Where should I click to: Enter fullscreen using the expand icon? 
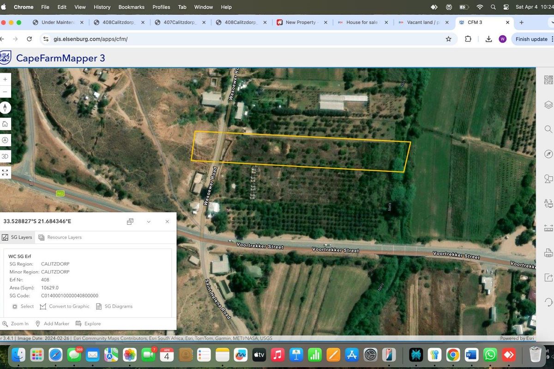click(5, 172)
